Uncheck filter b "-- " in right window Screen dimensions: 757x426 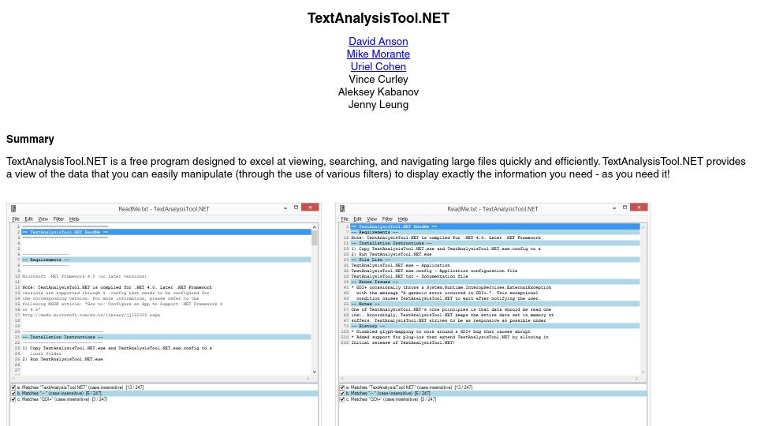click(x=341, y=394)
